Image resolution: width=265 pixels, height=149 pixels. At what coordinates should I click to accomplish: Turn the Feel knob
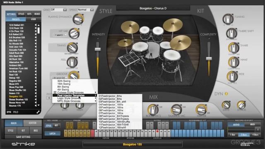pyautogui.click(x=72, y=62)
